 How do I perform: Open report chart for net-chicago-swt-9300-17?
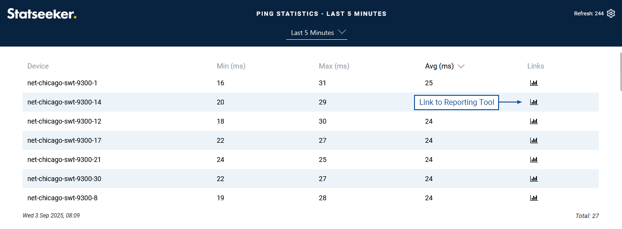pos(534,140)
